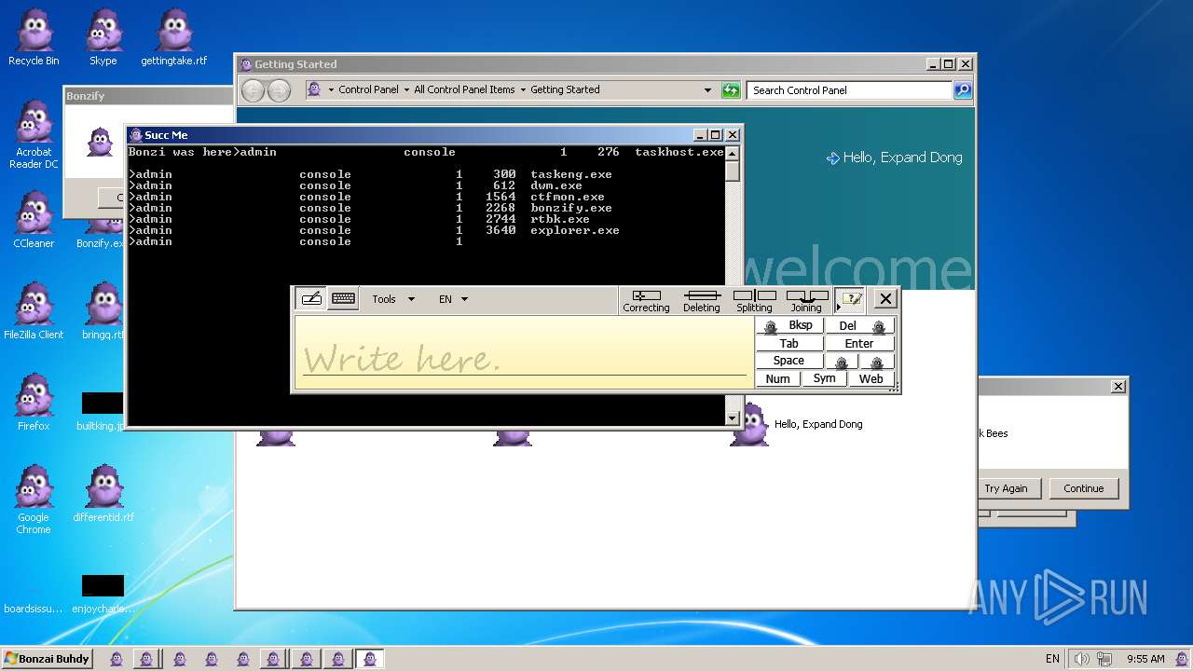Close the handwriting input panel
The image size is (1193, 671).
point(885,299)
